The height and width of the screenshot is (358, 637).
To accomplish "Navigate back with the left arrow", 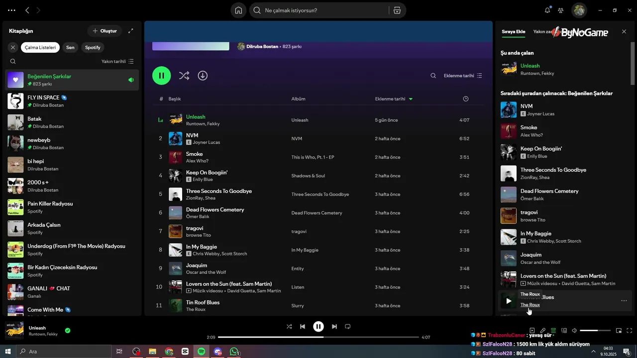I will pyautogui.click(x=27, y=10).
